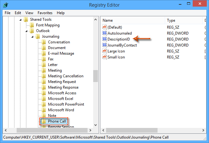Select the AutoJournaled DWORD icon
This screenshot has width=209, height=143.
(x=105, y=33)
